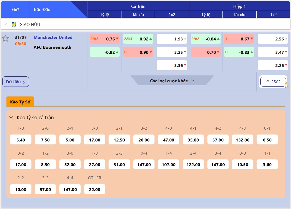This screenshot has width=291, height=209.
Task: Click the 2502 viewers icon button
Action: coord(273,82)
